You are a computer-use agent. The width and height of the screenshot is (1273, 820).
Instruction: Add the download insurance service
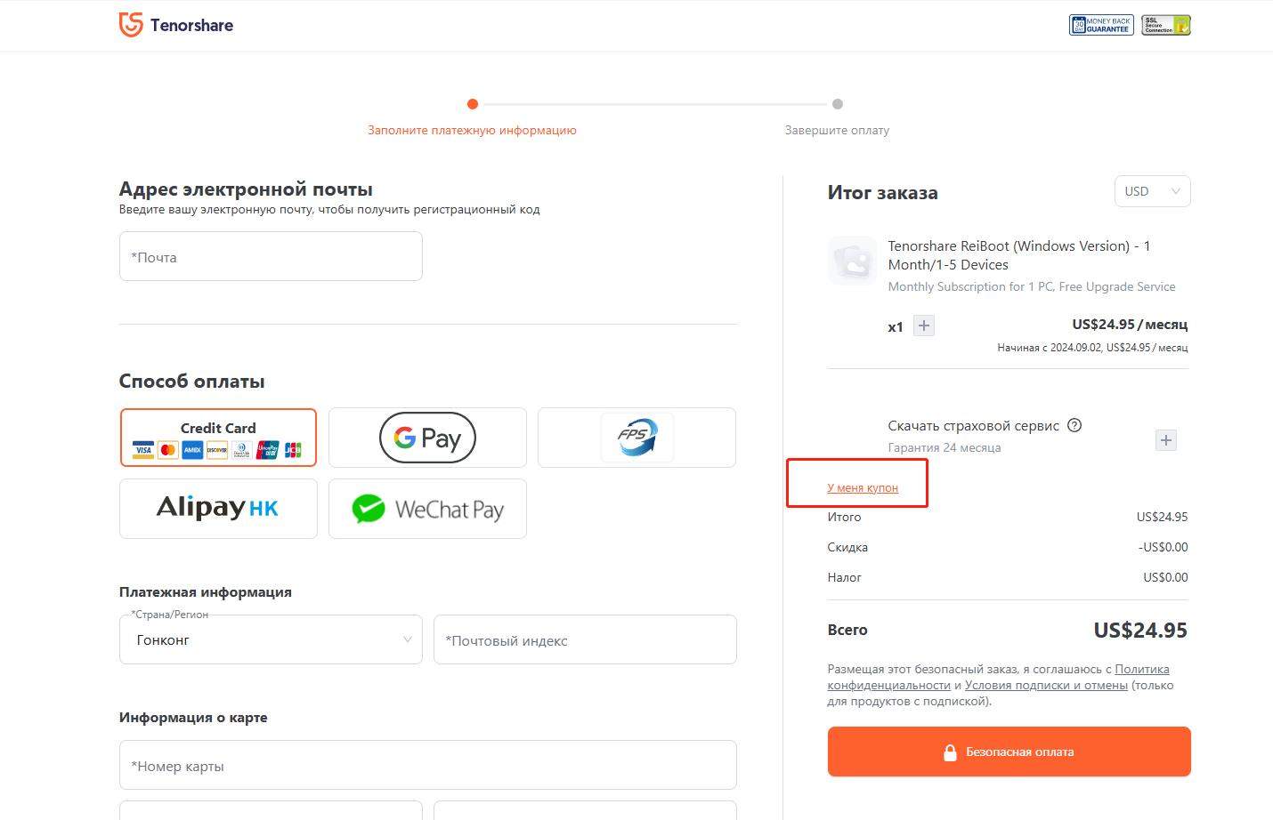(1165, 440)
